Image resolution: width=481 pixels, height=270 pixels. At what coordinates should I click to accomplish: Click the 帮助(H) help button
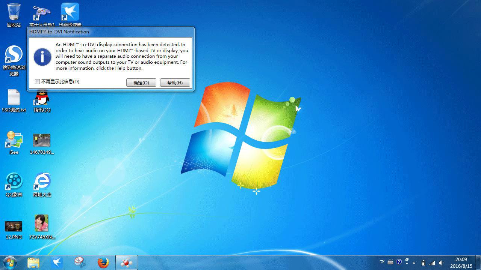pyautogui.click(x=175, y=82)
